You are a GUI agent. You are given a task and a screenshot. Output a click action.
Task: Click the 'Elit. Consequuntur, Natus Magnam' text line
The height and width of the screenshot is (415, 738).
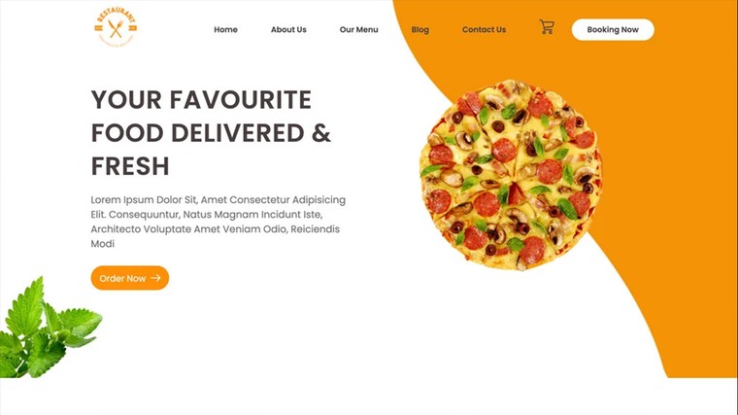(x=207, y=215)
